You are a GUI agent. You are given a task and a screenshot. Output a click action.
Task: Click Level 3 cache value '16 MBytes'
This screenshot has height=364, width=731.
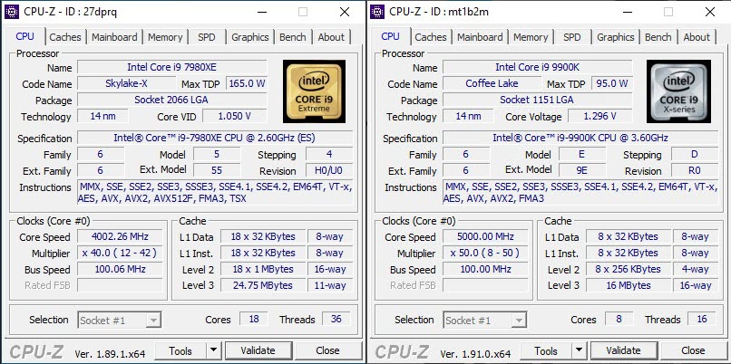point(629,285)
